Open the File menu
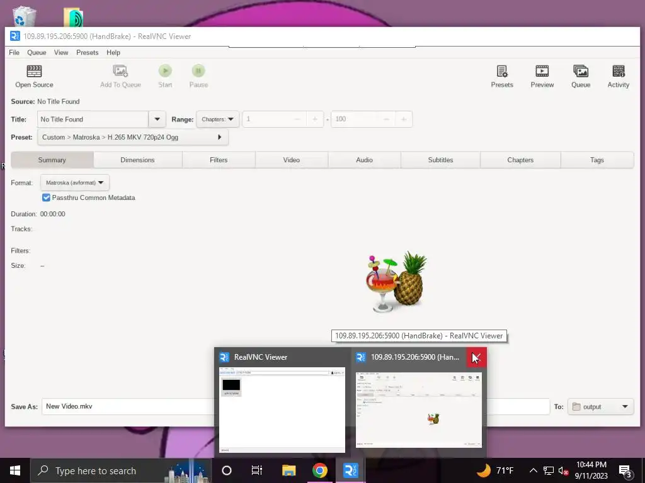This screenshot has height=483, width=645. click(14, 53)
